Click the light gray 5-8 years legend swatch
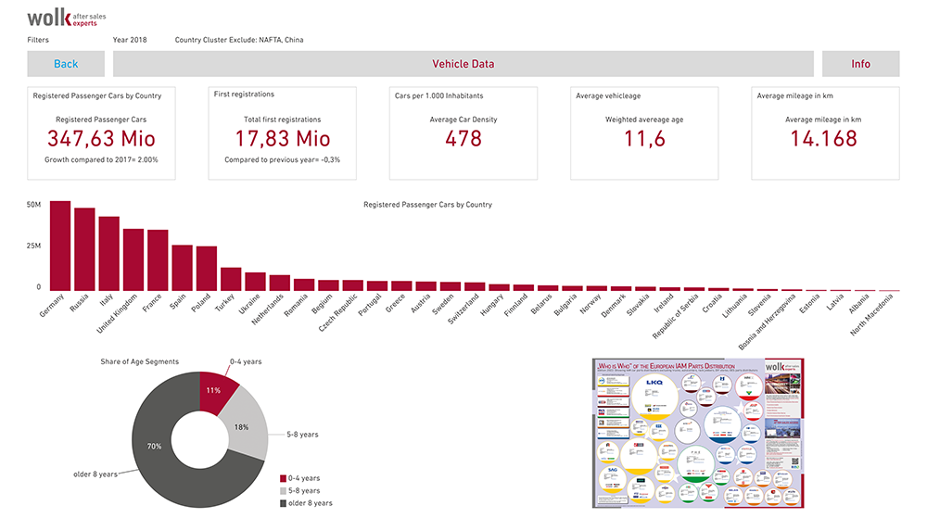The height and width of the screenshot is (518, 927). [284, 490]
